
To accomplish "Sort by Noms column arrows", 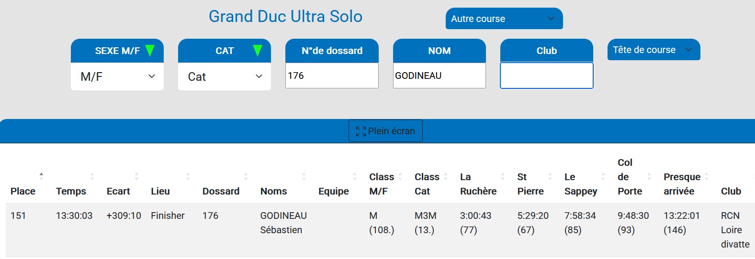I will pyautogui.click(x=304, y=176).
